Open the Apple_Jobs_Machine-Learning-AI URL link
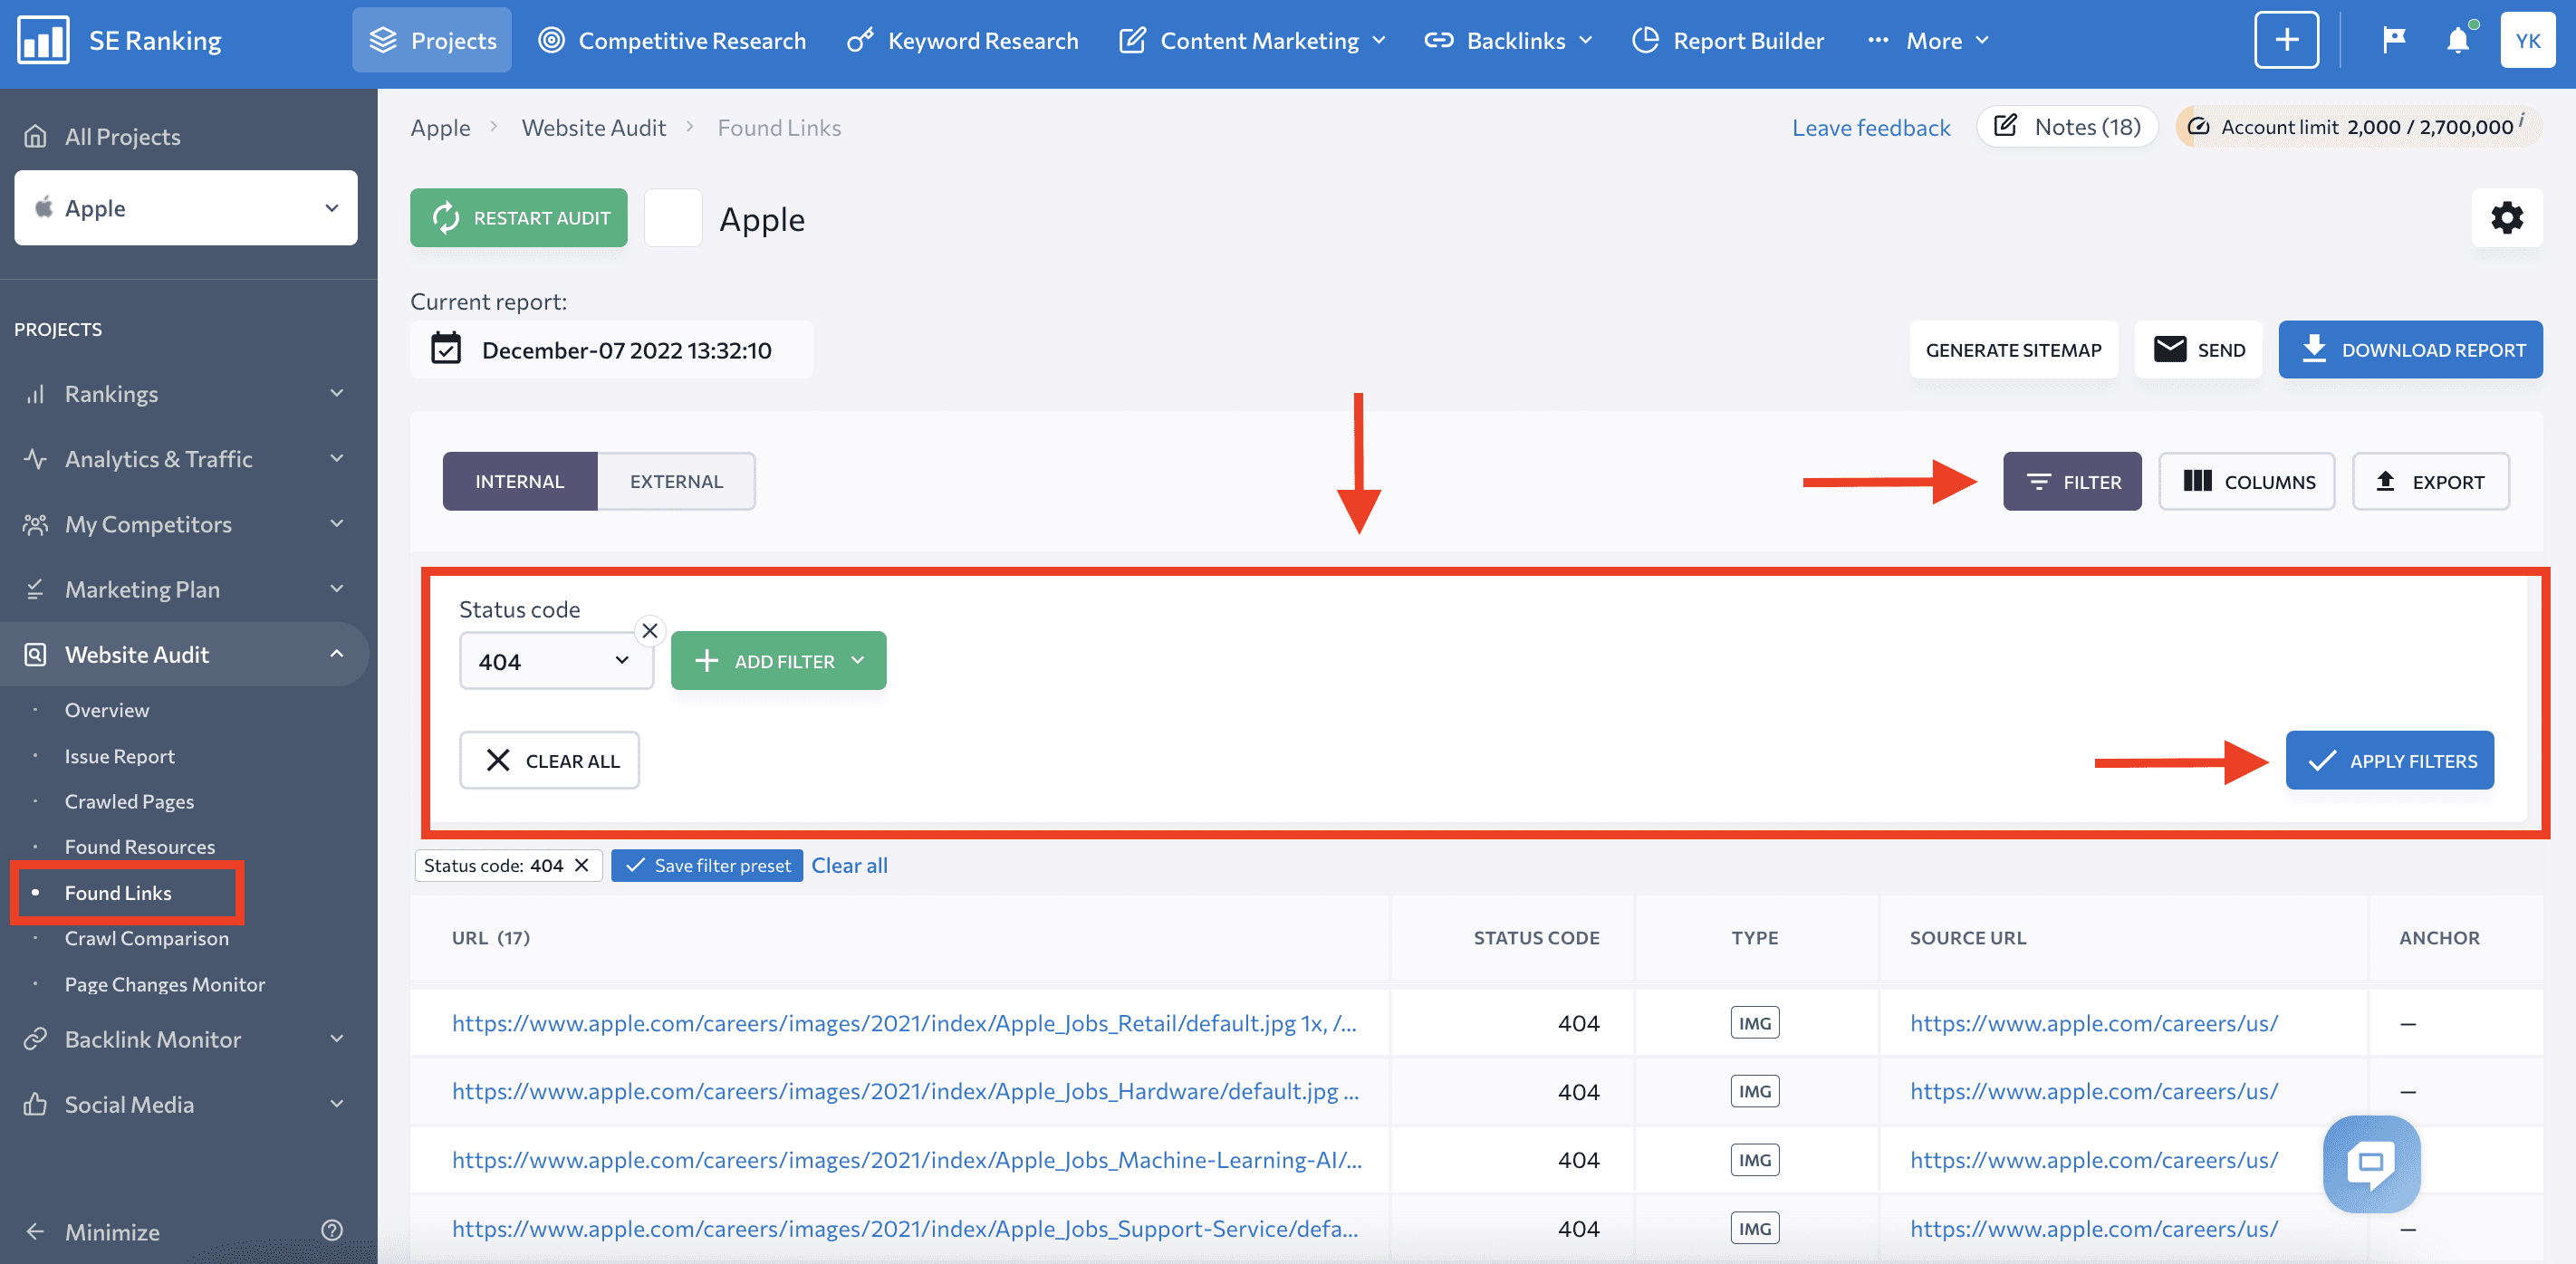The width and height of the screenshot is (2576, 1264). click(906, 1159)
